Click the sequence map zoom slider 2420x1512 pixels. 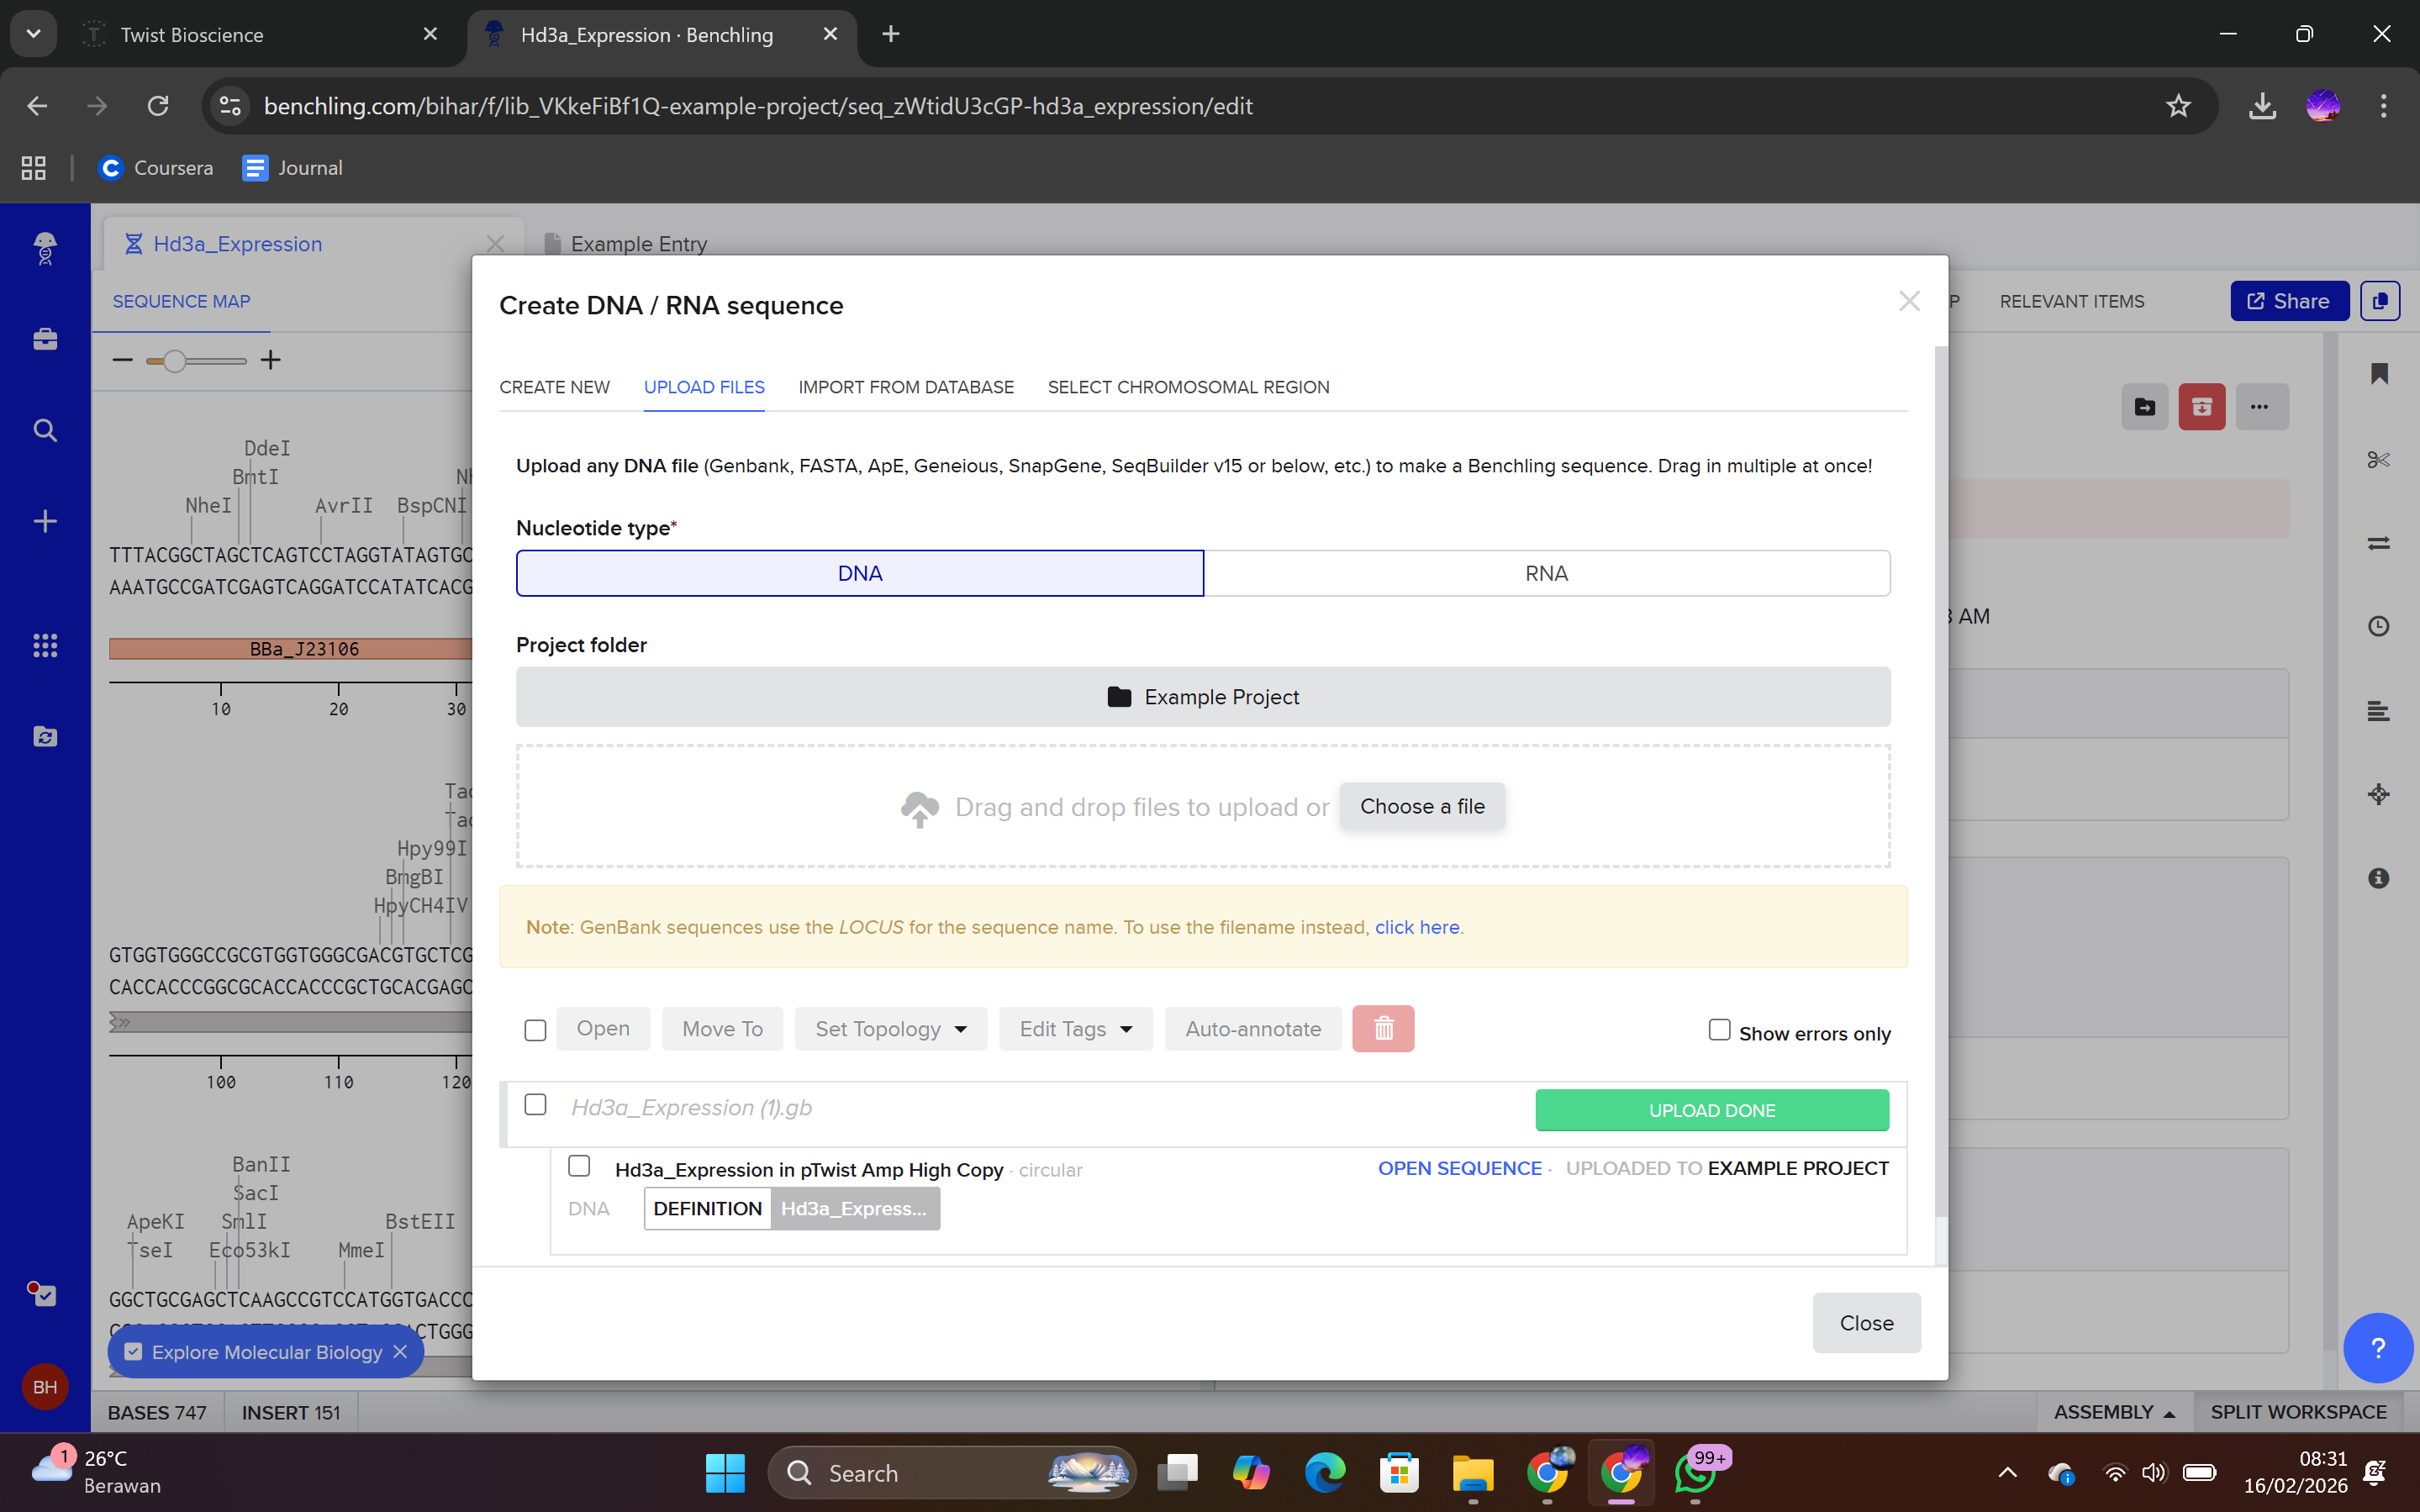[x=175, y=361]
